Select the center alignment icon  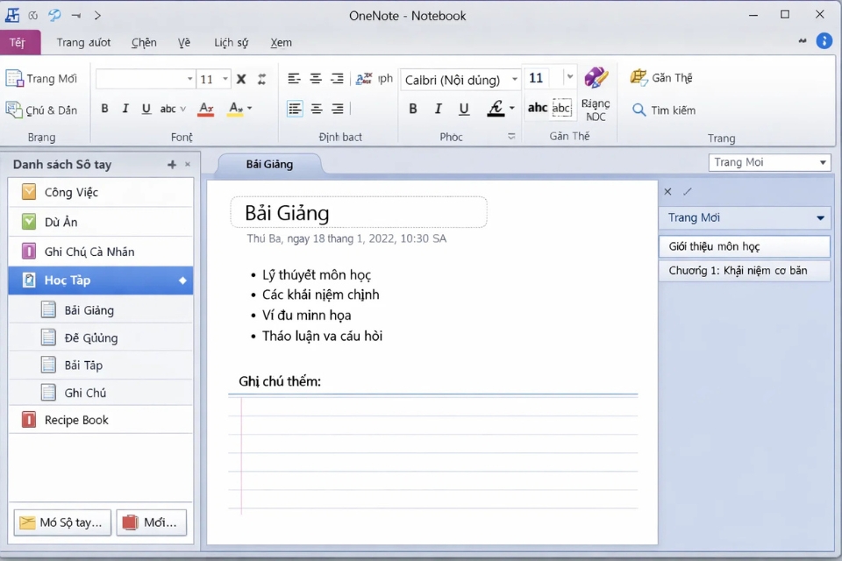coord(316,78)
